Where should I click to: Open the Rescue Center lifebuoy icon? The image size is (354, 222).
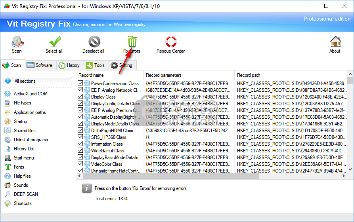(x=171, y=42)
